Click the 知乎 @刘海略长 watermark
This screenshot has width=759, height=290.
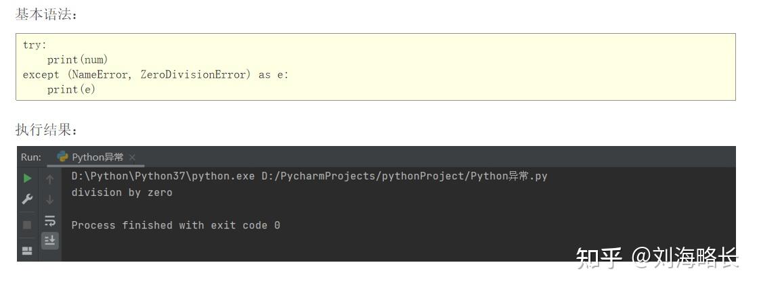tap(657, 258)
